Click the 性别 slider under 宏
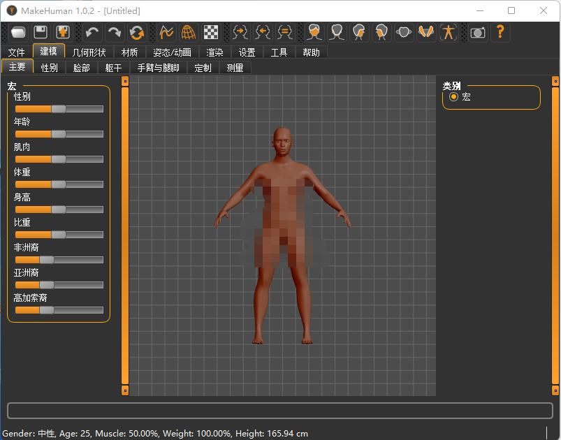561x440 pixels. click(x=59, y=109)
